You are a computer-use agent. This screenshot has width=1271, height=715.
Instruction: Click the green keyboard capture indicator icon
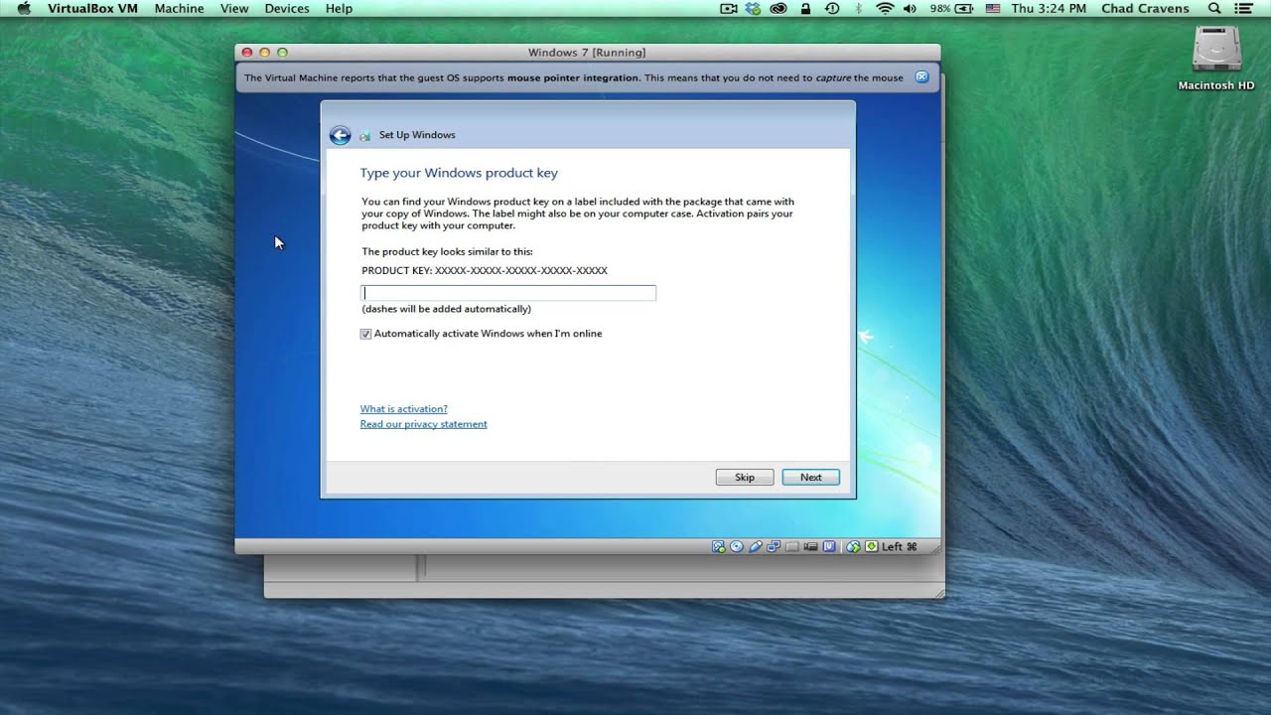point(872,546)
